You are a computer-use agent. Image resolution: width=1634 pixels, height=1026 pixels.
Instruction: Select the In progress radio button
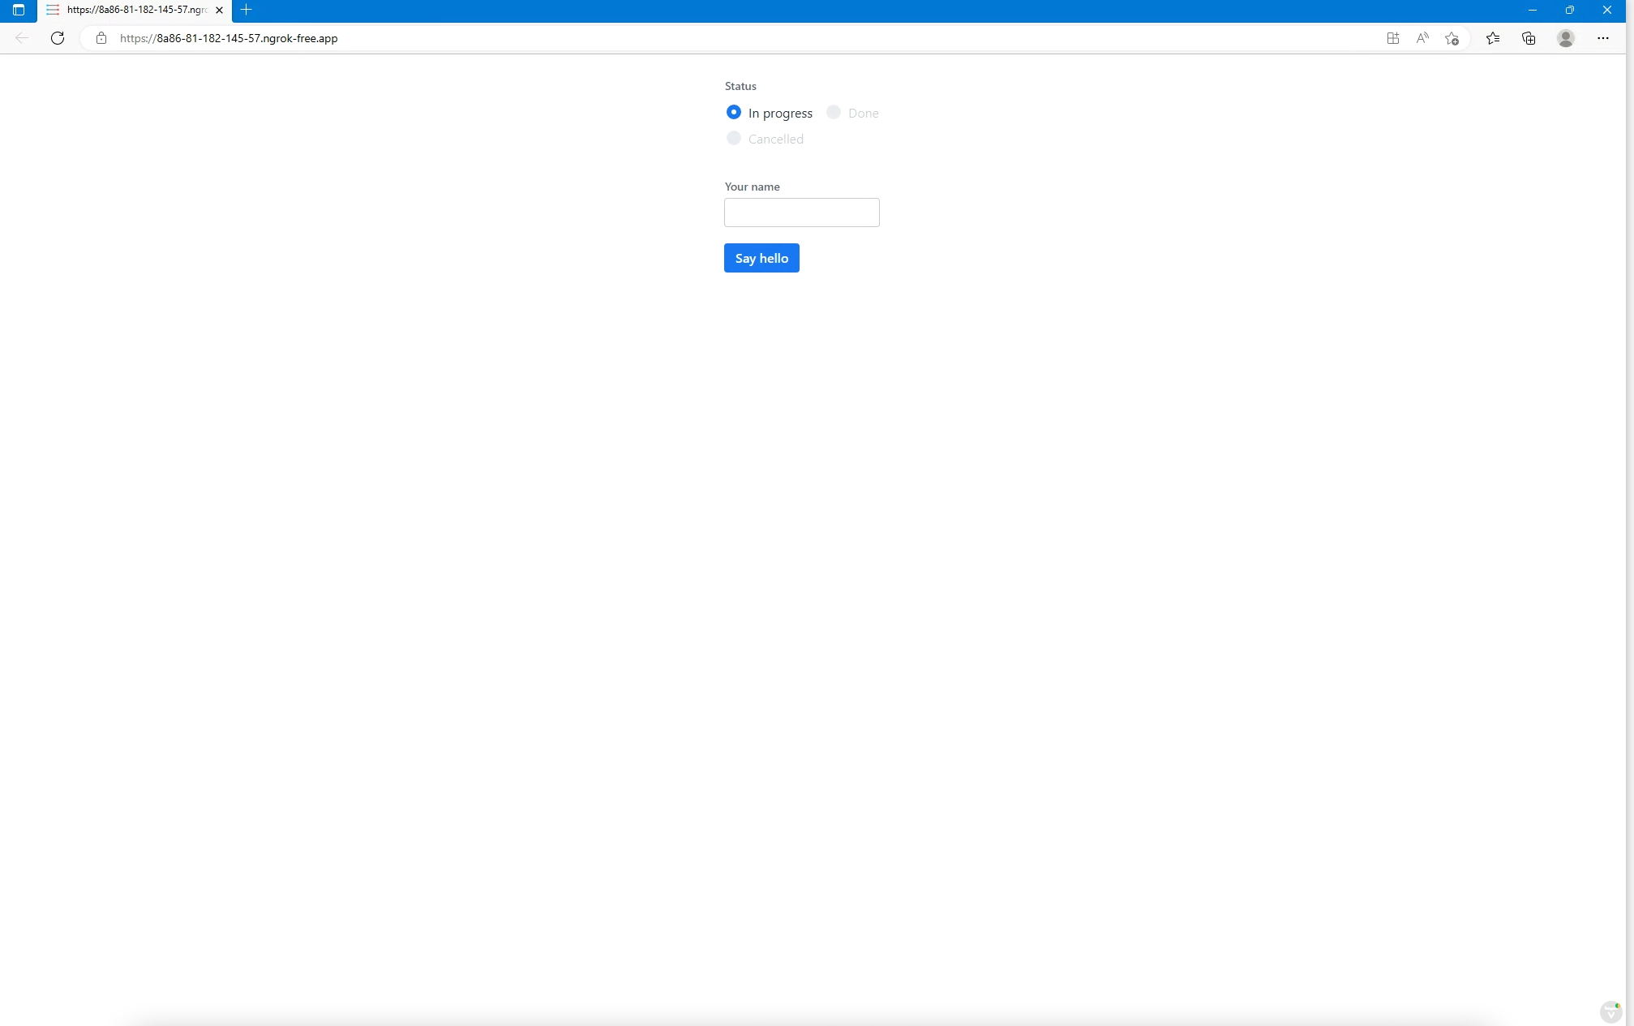[734, 113]
